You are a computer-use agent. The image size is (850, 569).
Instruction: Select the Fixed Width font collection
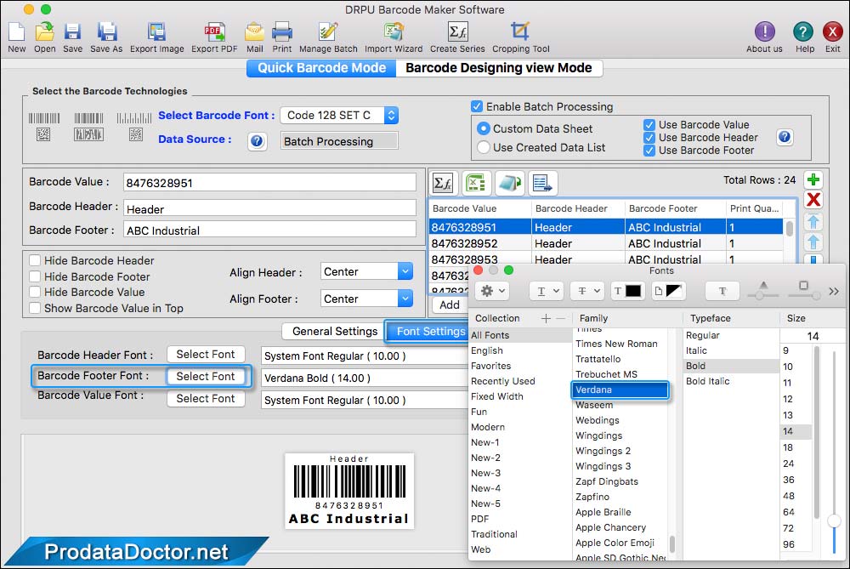click(497, 396)
